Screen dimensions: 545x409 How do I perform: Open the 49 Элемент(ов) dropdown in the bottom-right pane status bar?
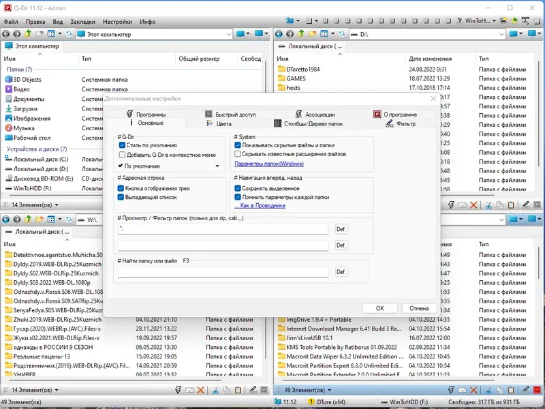tap(330, 390)
